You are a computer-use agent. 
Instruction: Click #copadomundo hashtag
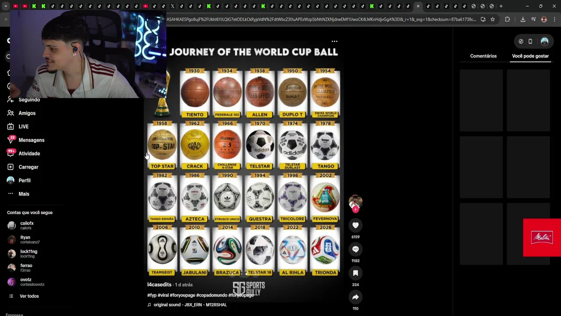tap(212, 295)
